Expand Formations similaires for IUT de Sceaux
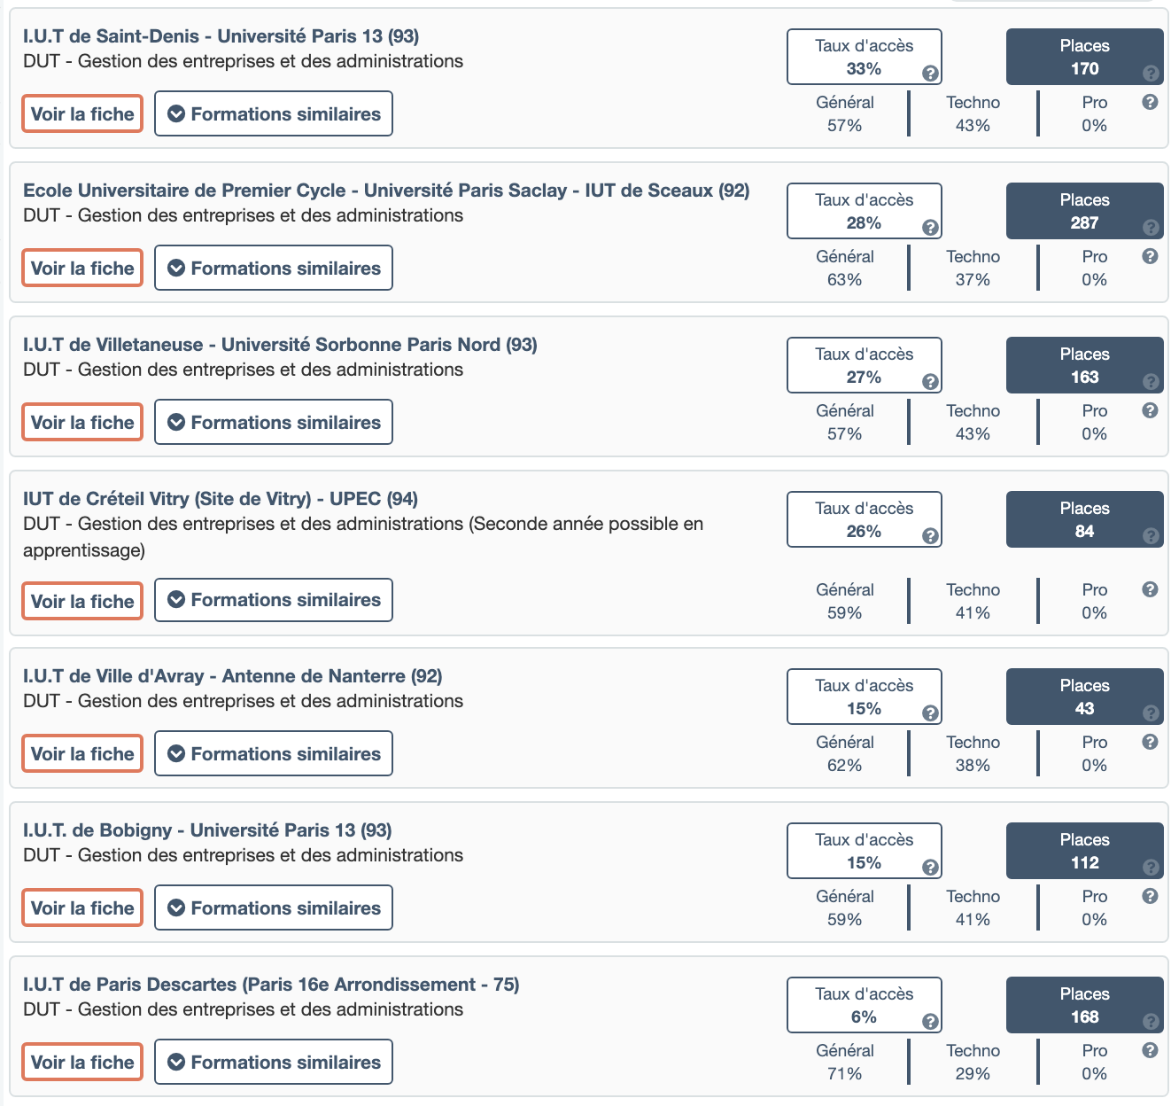Viewport: 1171px width, 1106px height. point(274,268)
